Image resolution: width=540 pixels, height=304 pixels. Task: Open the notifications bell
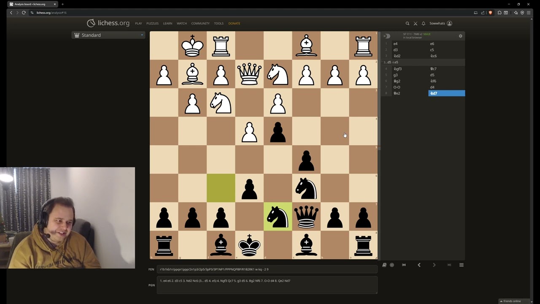click(423, 24)
